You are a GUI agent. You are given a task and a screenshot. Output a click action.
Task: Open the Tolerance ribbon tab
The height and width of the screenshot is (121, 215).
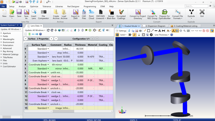47,6
